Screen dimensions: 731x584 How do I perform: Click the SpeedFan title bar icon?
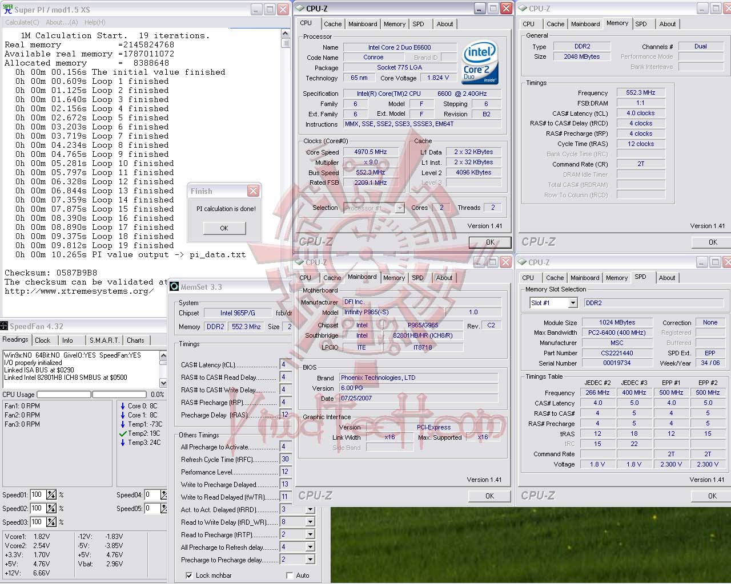pyautogui.click(x=5, y=326)
